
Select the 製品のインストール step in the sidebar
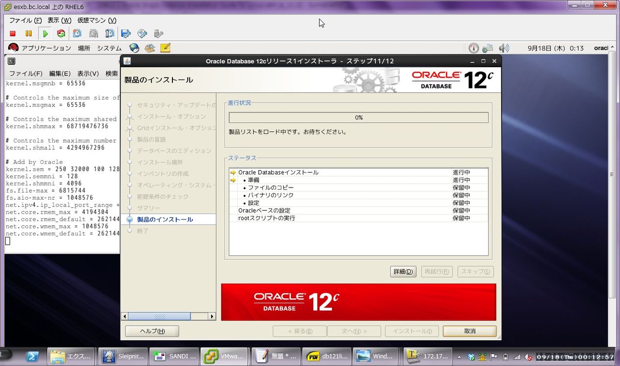pos(165,220)
